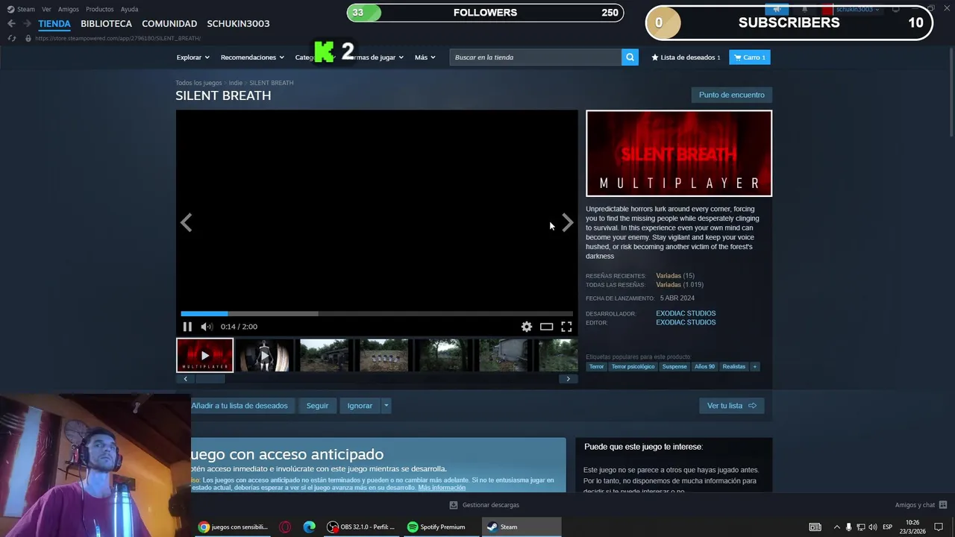Viewport: 955px width, 537px height.
Task: Select the second trailer thumbnail
Action: (x=265, y=355)
